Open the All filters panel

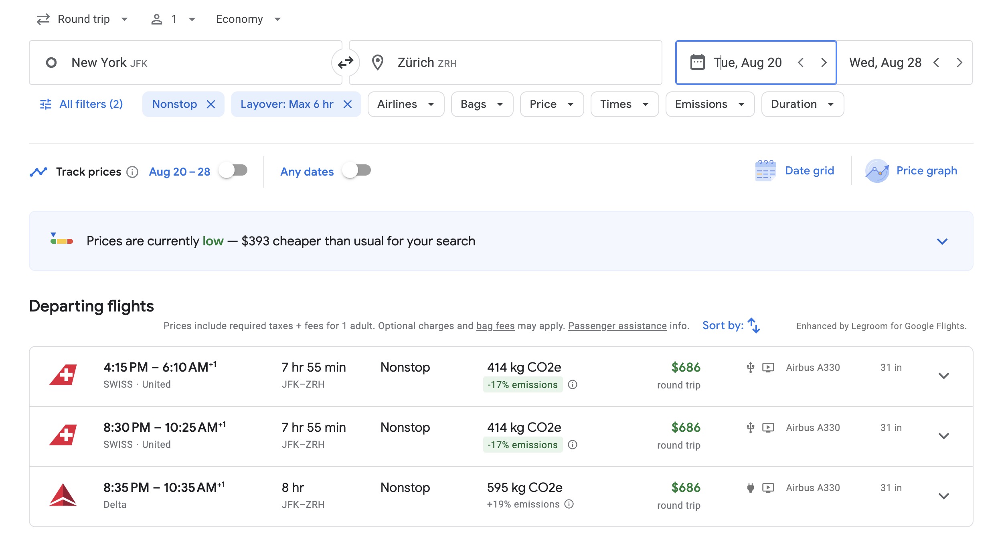(x=81, y=104)
